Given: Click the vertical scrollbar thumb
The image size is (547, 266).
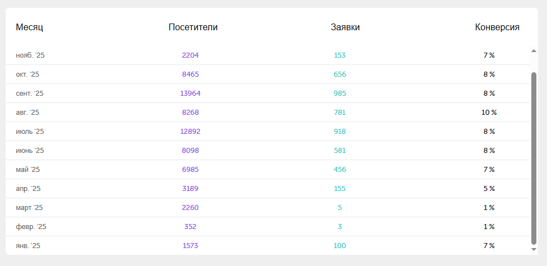Looking at the screenshot, I should [x=534, y=157].
